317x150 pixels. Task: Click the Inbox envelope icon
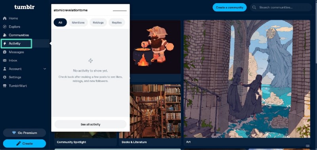(5, 60)
